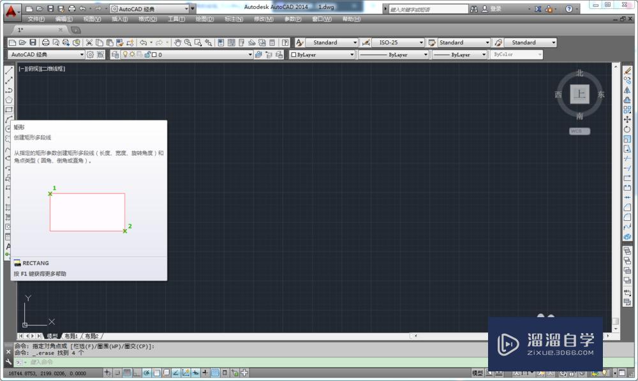The height and width of the screenshot is (381, 638).
Task: Click the Zoom Realtime magnifier icon
Action: 188,42
